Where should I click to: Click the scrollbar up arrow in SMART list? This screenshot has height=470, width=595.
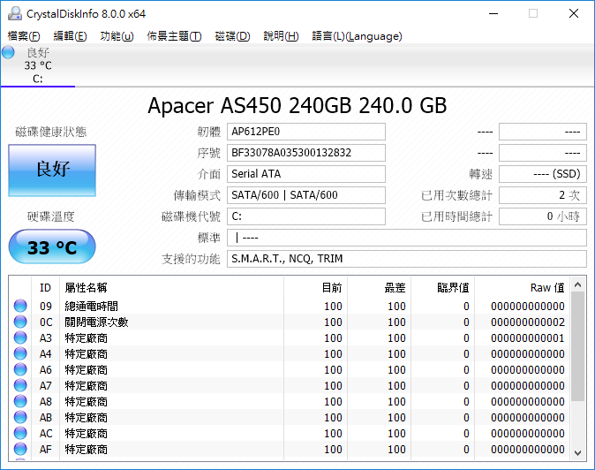[578, 284]
